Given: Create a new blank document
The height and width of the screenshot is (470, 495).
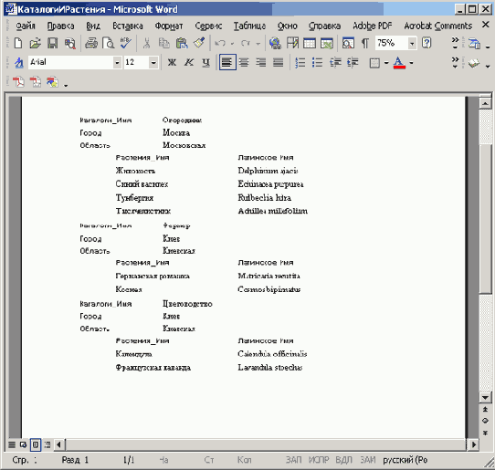Looking at the screenshot, I should coord(18,43).
